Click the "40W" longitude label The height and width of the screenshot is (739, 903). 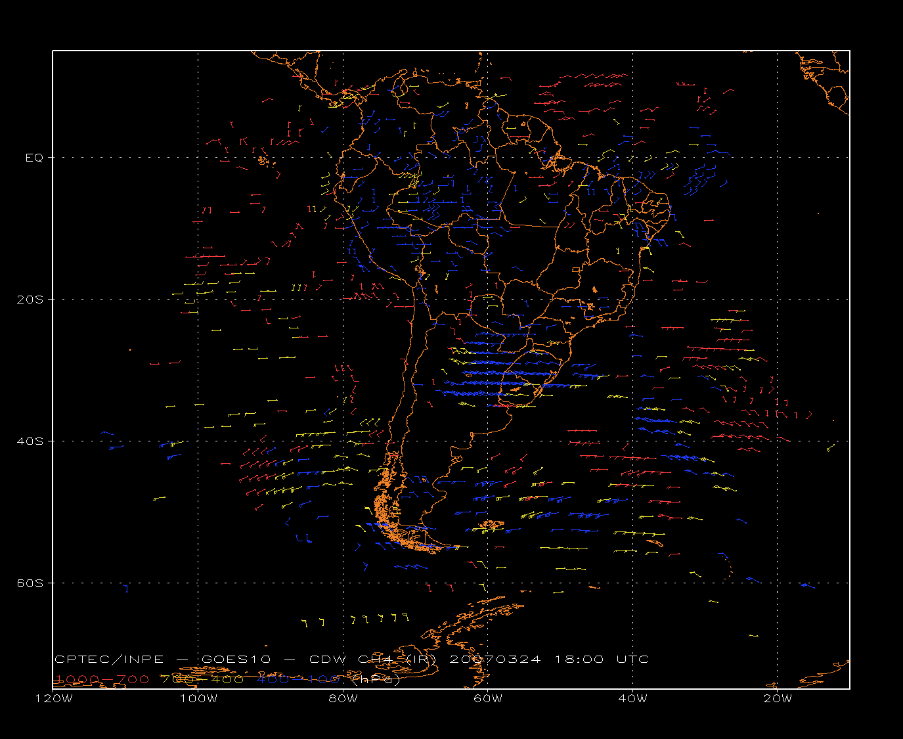click(633, 698)
